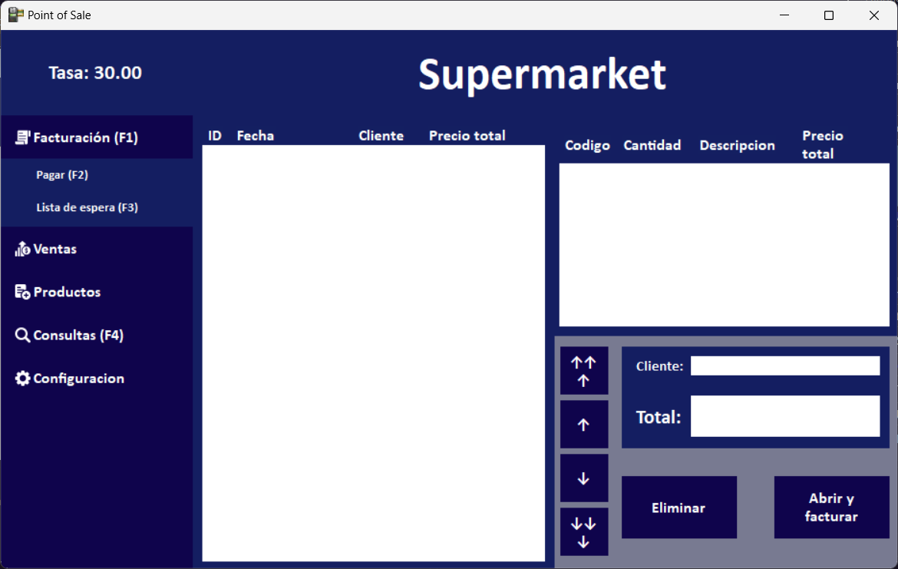Maximize the Point of Sale window
898x569 pixels.
(829, 15)
